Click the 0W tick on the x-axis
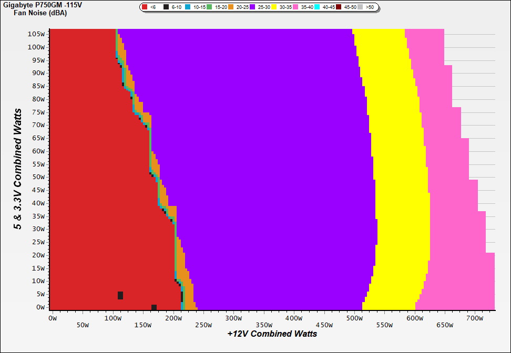The height and width of the screenshot is (353, 511). coord(52,318)
